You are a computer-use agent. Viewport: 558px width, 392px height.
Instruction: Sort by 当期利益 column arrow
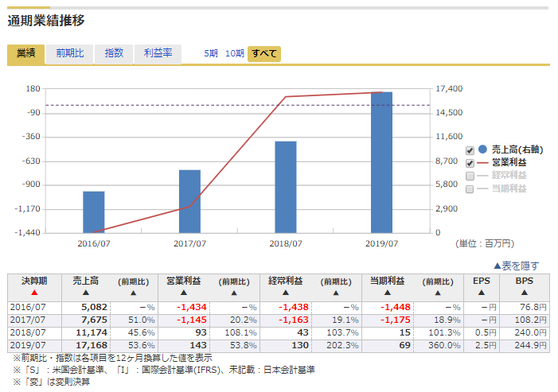tap(387, 293)
